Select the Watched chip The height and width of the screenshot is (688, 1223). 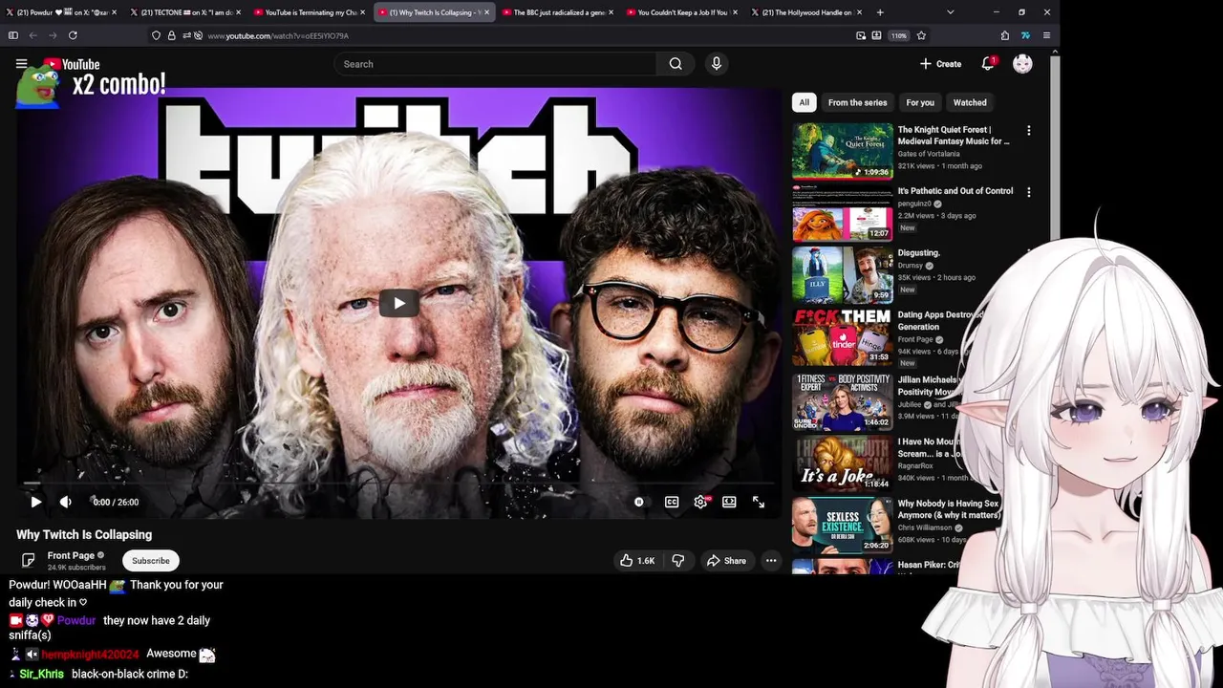pos(970,102)
